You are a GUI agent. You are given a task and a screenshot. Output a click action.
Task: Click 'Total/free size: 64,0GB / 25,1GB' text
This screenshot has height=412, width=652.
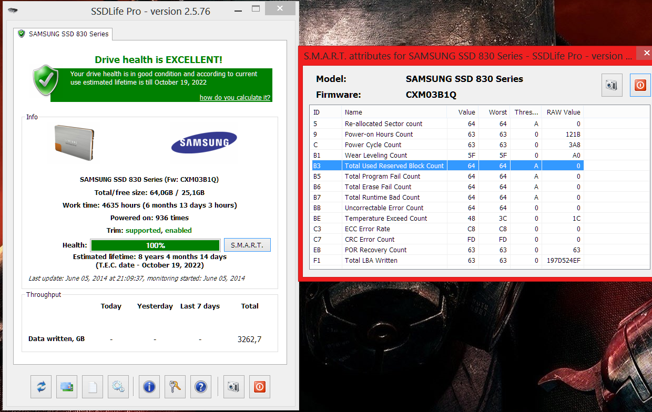[x=149, y=192]
